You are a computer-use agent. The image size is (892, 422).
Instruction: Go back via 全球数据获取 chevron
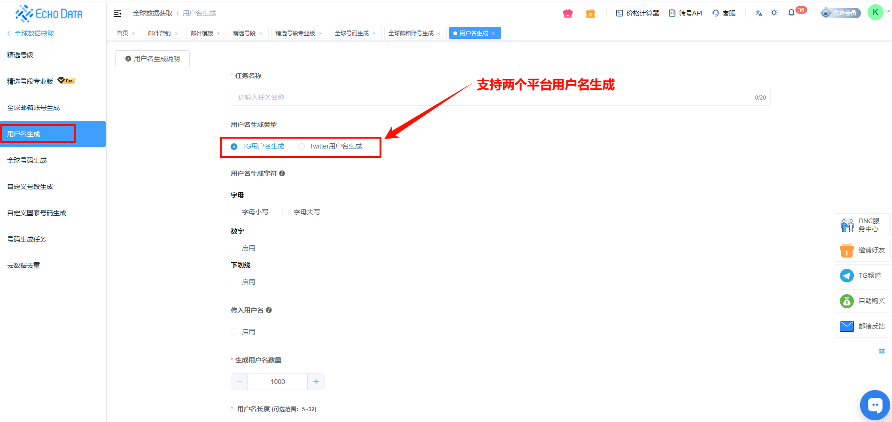[x=9, y=33]
